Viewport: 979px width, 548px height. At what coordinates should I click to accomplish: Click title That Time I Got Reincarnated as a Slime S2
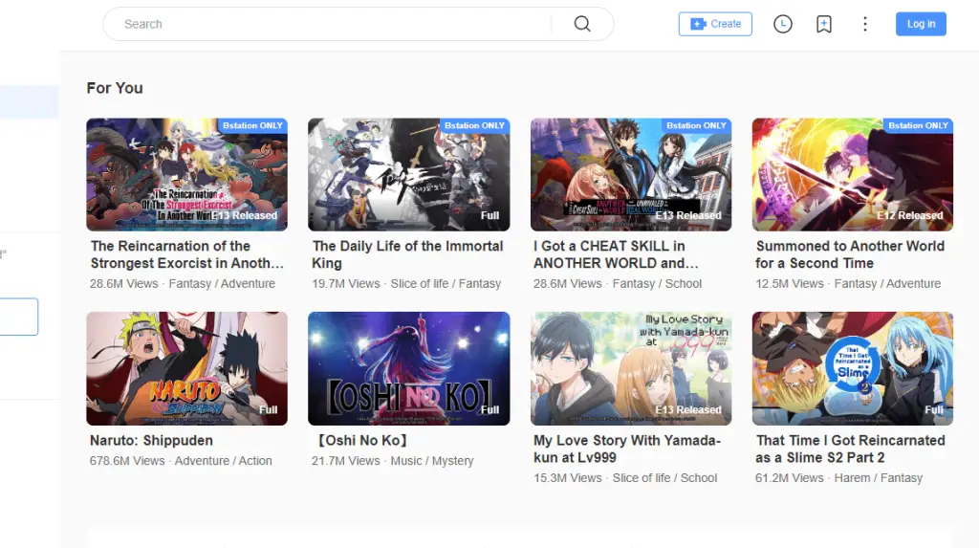tap(850, 449)
